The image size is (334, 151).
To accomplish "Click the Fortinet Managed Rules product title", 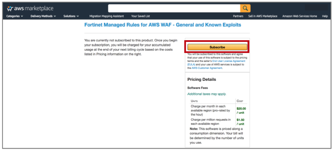I will point(163,25).
